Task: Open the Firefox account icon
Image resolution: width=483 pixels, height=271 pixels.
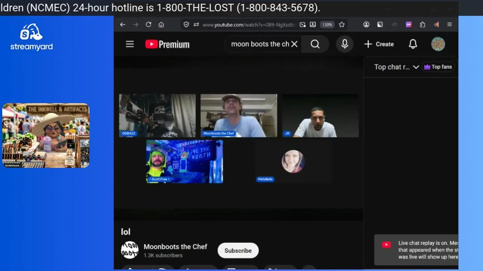Action: point(366,24)
